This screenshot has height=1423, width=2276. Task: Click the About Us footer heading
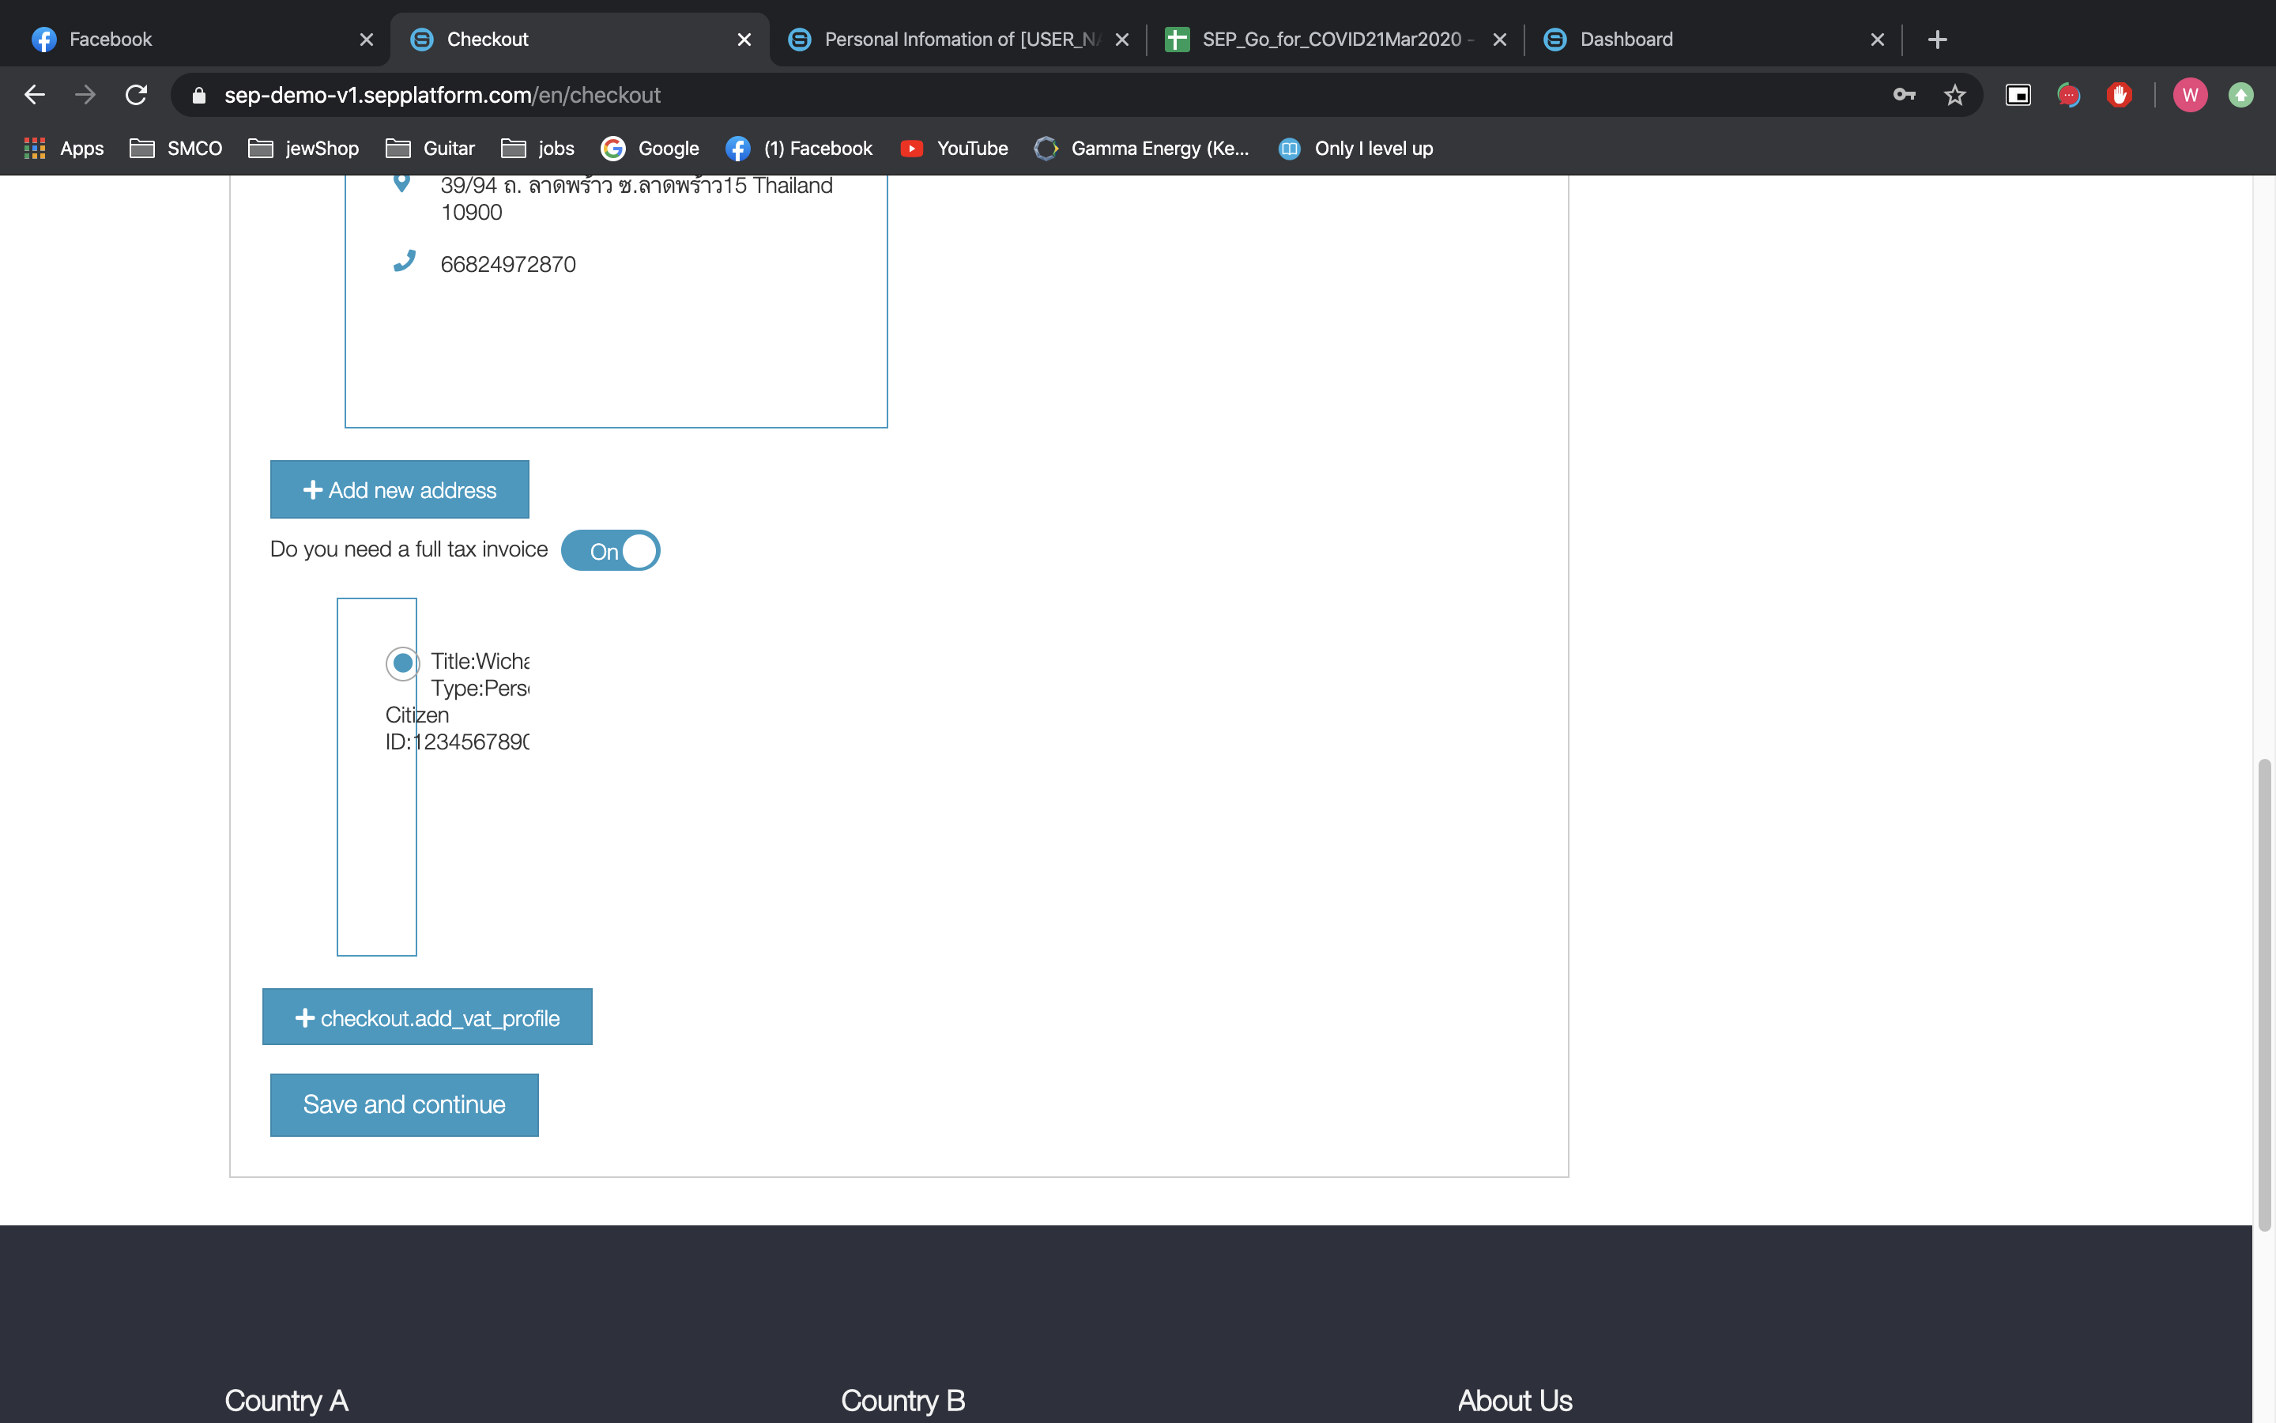tap(1515, 1400)
